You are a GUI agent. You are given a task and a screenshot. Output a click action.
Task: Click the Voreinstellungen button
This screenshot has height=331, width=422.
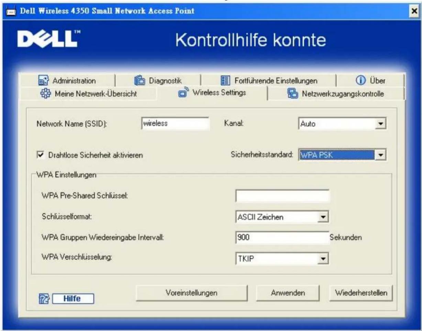tap(191, 293)
